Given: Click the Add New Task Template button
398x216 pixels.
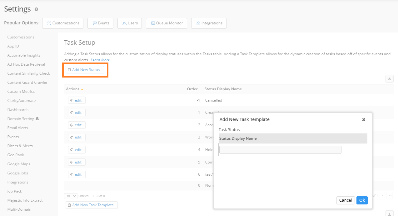Looking at the screenshot, I should (92, 205).
